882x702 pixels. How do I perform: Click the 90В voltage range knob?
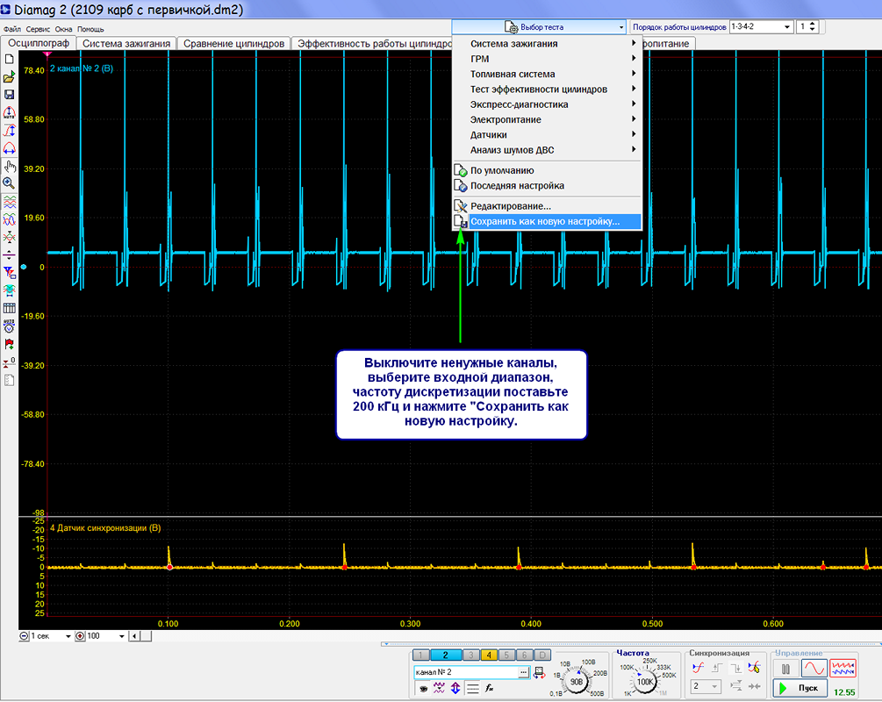pyautogui.click(x=577, y=682)
